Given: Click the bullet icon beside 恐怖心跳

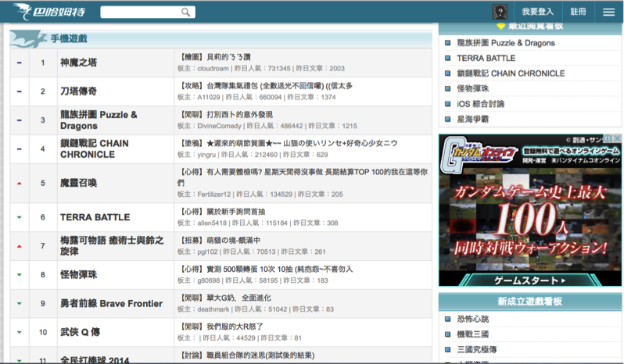Looking at the screenshot, I should [x=448, y=319].
